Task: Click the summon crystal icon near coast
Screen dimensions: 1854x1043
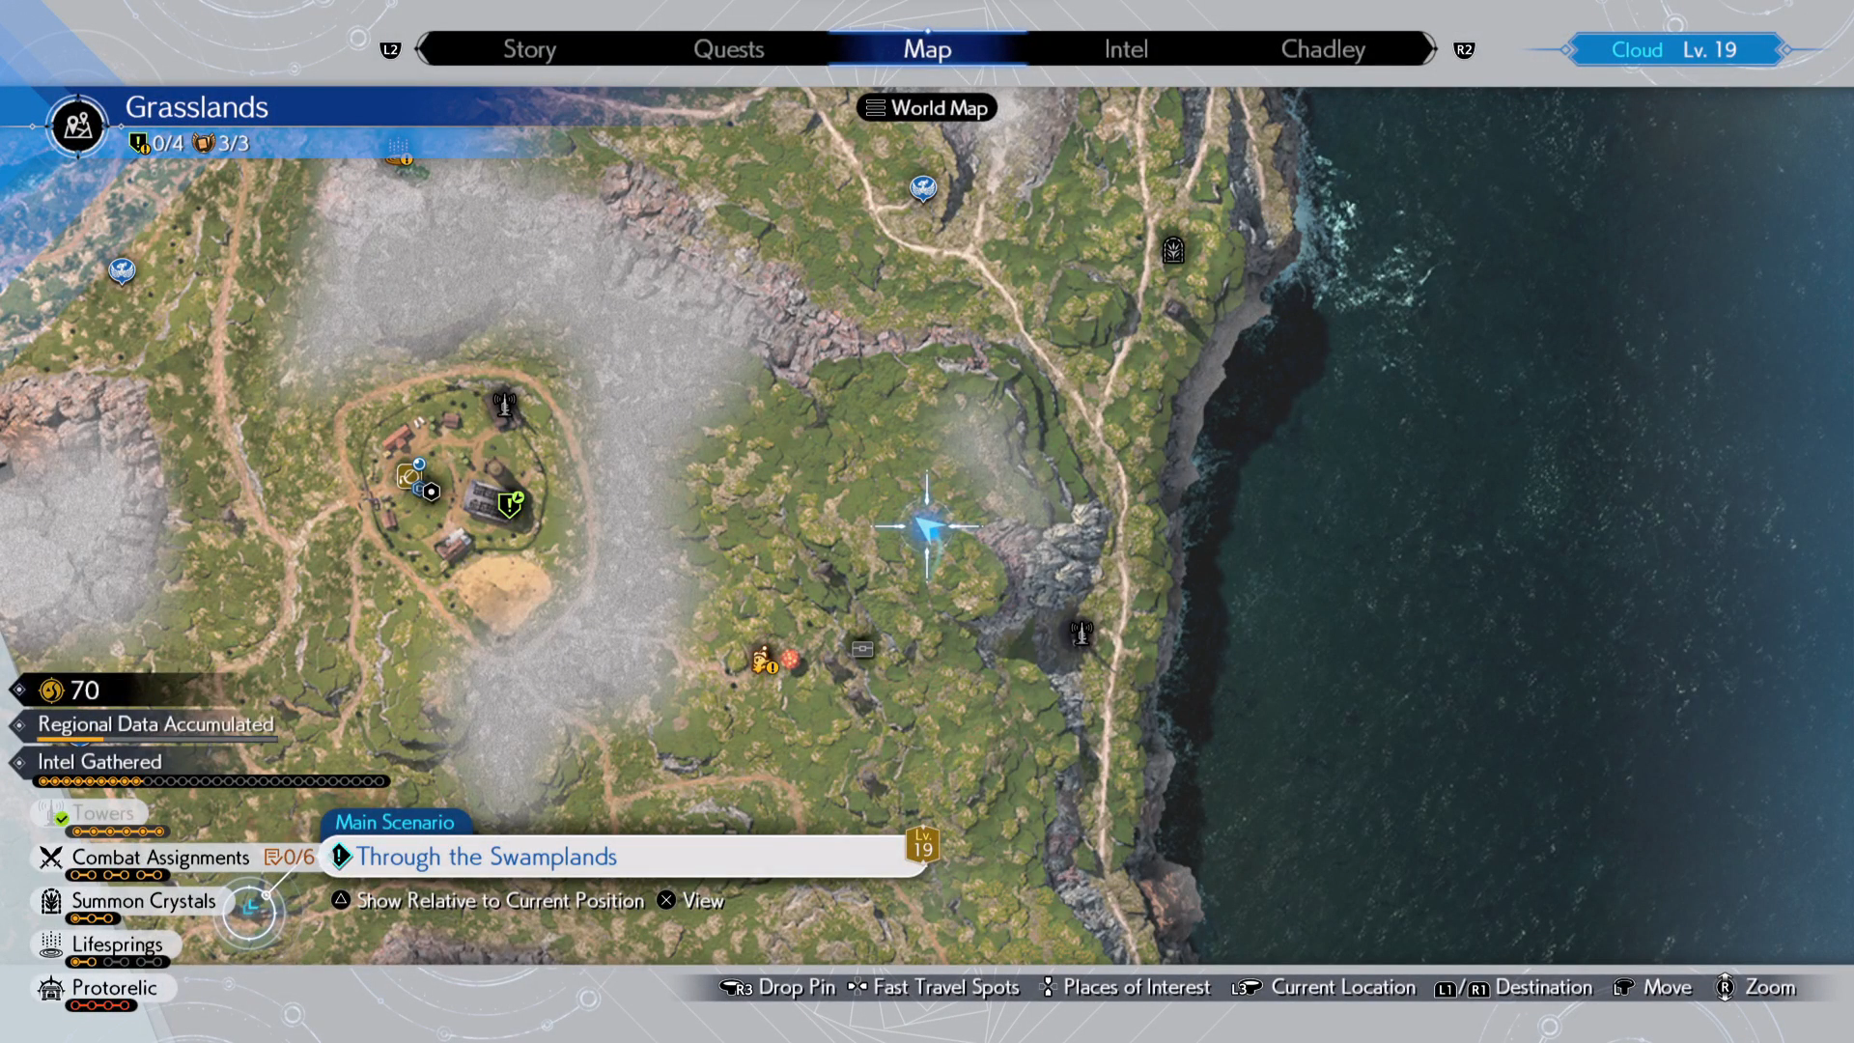Action: coord(1173,251)
